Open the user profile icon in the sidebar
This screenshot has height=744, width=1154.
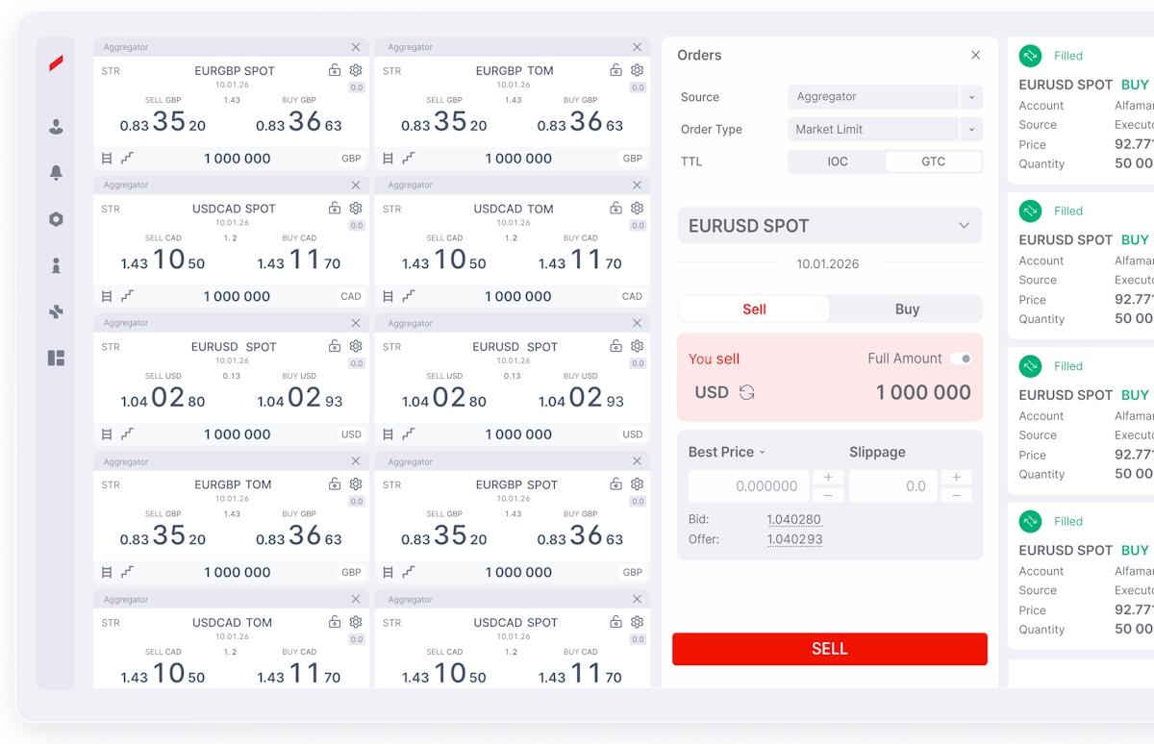pos(56,127)
